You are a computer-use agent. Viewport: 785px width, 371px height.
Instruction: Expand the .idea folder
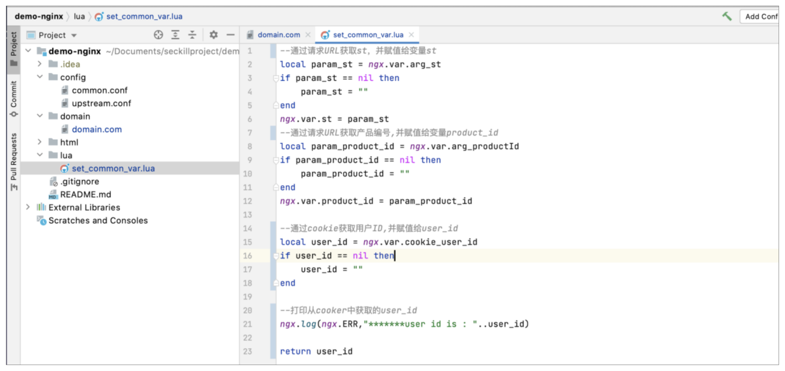click(40, 64)
